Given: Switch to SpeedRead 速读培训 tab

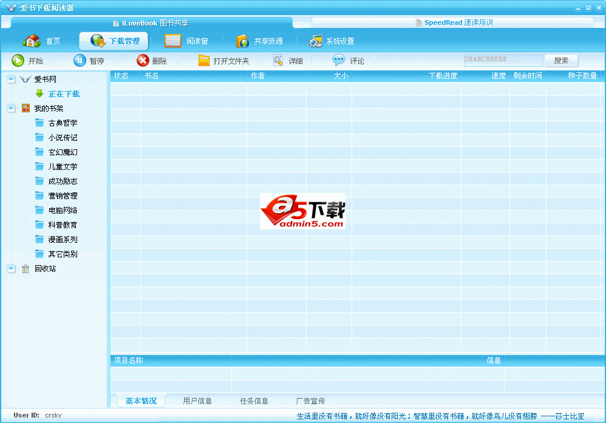Looking at the screenshot, I should [454, 22].
